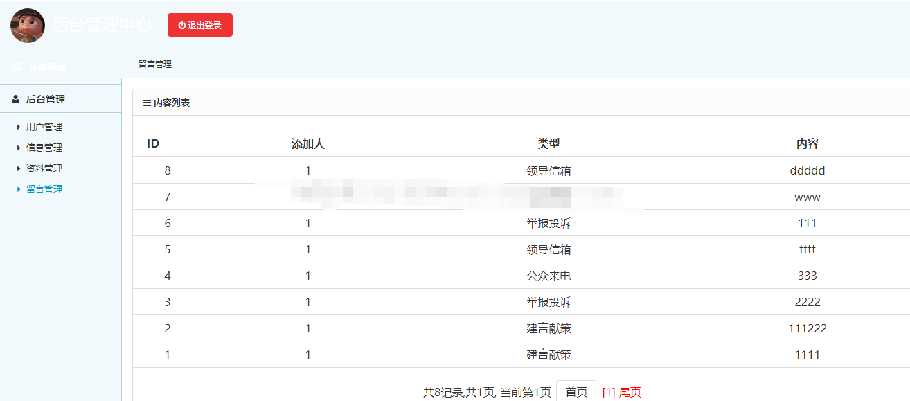
Task: Expand the 资料管理 menu arrow
Action: click(19, 168)
